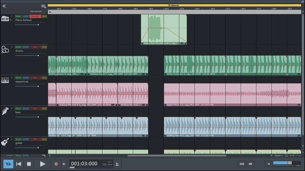Click the 4/4 time signature display
Screen dimensions: 305x171
click(x=110, y=162)
